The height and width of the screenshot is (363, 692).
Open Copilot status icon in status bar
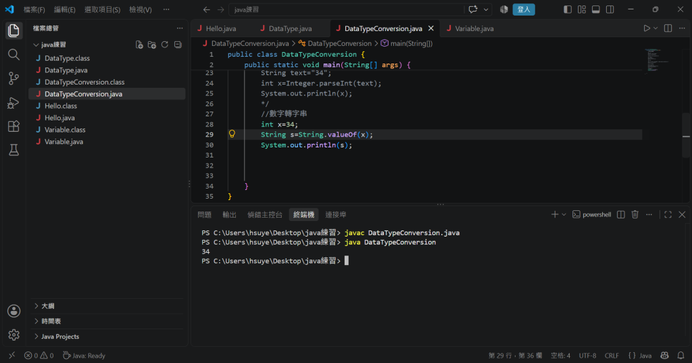[665, 356]
